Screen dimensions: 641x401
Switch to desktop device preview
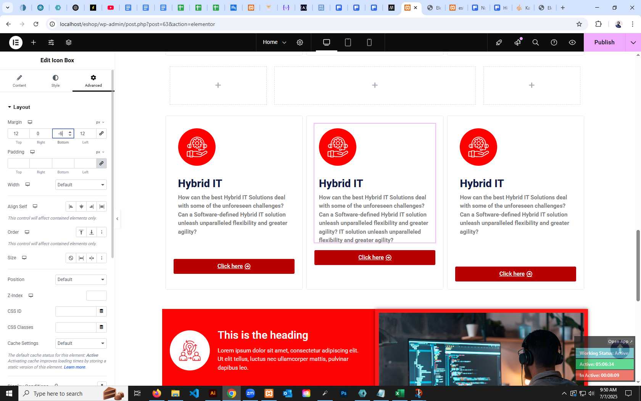click(x=327, y=42)
